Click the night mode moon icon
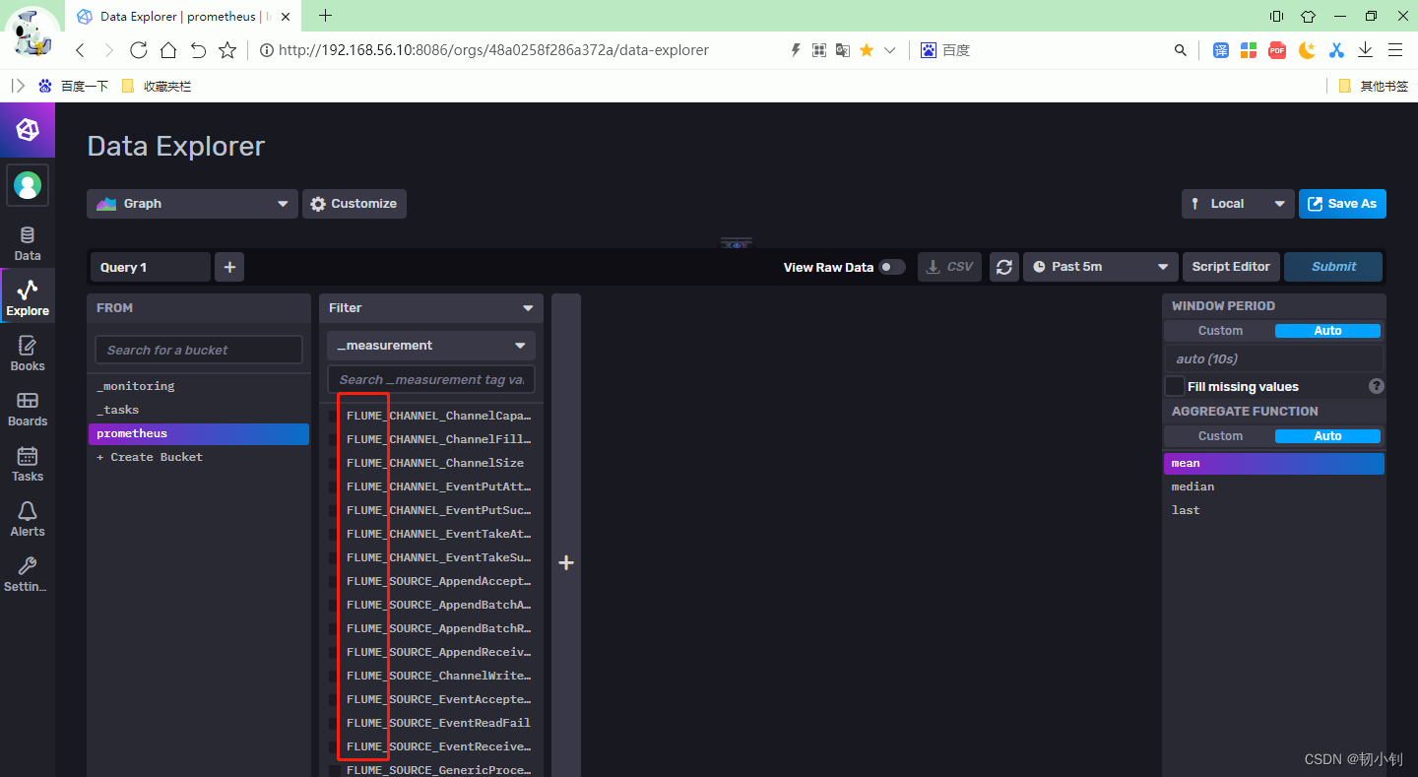 (x=1307, y=50)
